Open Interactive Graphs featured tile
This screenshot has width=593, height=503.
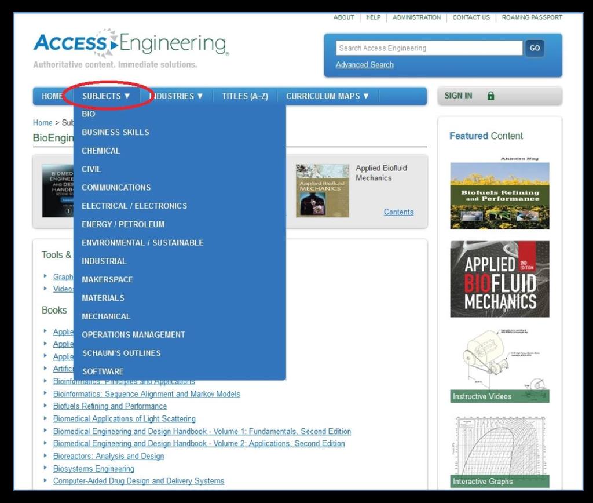(500, 452)
